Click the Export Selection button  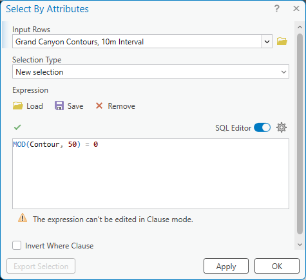click(41, 266)
